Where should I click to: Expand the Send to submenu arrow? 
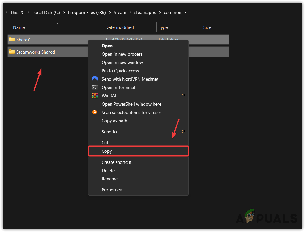[x=184, y=131]
